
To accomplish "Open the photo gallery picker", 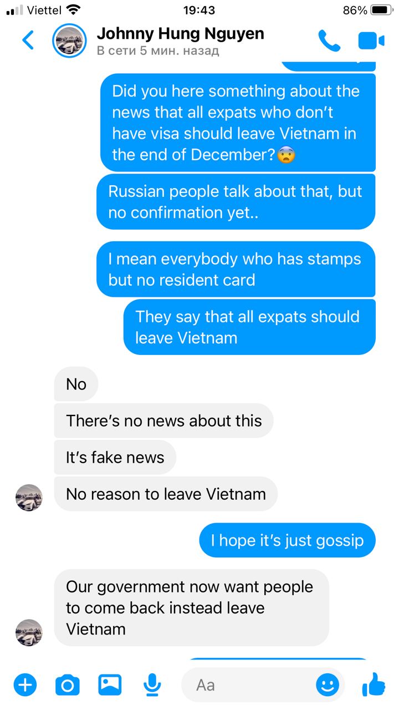I will pos(110,685).
